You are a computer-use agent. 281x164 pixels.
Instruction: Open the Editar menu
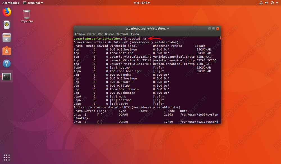point(91,34)
